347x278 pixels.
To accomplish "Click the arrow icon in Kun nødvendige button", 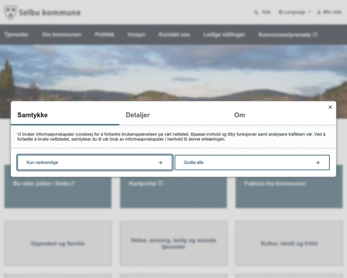I will [160, 163].
